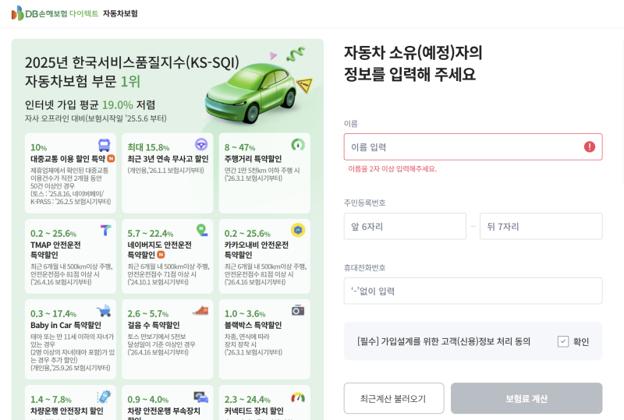Click the 차량운행 안전장치 할인 title
The width and height of the screenshot is (624, 420).
tap(67, 411)
